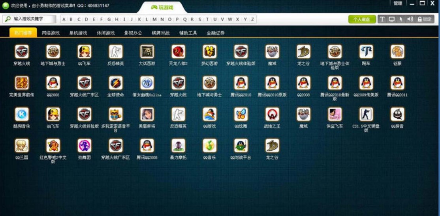This screenshot has height=216, width=440.
Task: Open the QQ拼音 icon
Action: pos(398,114)
